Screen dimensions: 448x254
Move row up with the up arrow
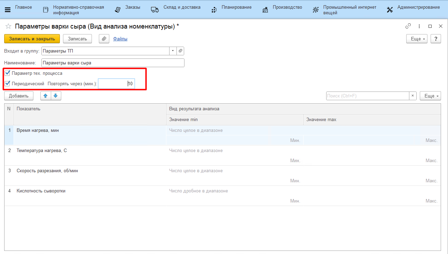point(46,96)
